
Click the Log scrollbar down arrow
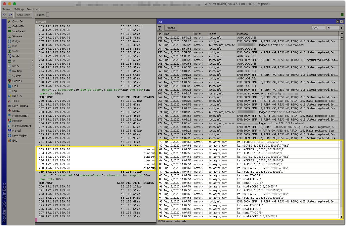tap(341, 217)
